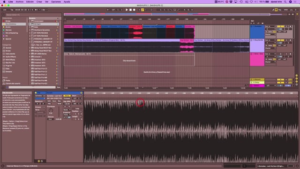Start playback with the Play button
Image resolution: width=300 pixels, height=169 pixels.
tap(127, 10)
